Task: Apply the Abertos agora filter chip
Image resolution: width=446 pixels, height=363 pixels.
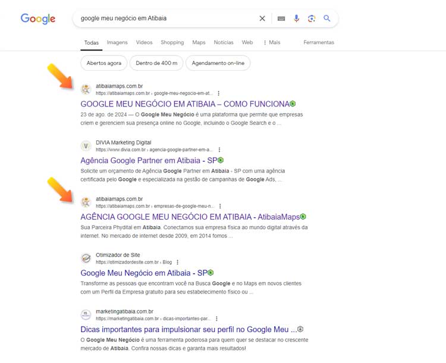Action: (x=104, y=63)
